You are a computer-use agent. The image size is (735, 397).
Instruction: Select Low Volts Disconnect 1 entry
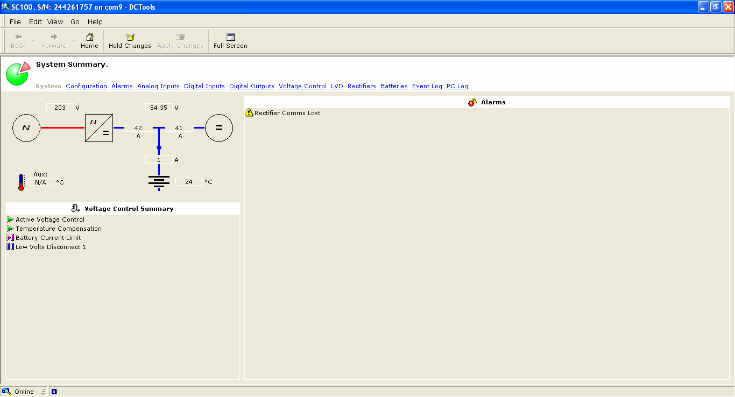coord(51,247)
